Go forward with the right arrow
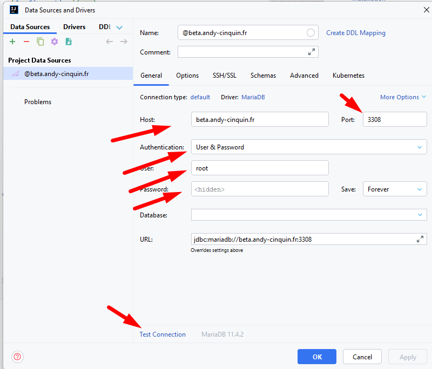Viewport: 432px width, 369px height. tap(124, 42)
